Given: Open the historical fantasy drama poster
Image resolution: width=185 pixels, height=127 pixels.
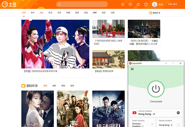Looking at the screenshot, I should point(73,109).
